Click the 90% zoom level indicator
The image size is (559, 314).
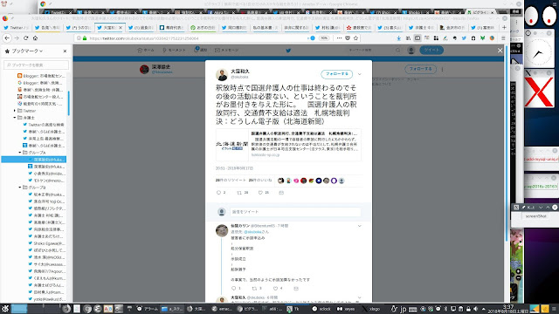(324, 38)
